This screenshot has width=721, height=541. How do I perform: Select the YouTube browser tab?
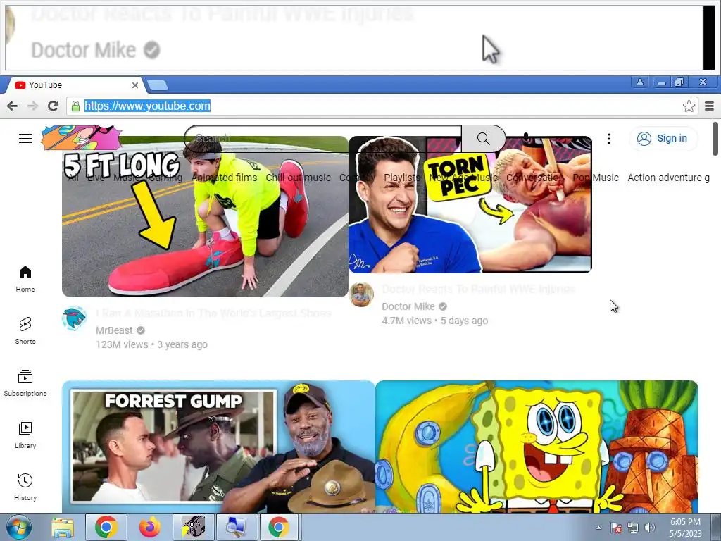coord(76,85)
